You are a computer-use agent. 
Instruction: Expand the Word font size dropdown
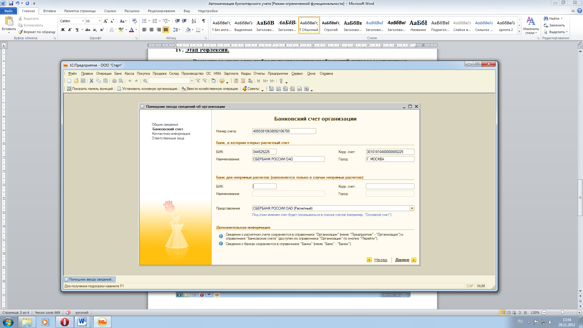click(x=100, y=21)
